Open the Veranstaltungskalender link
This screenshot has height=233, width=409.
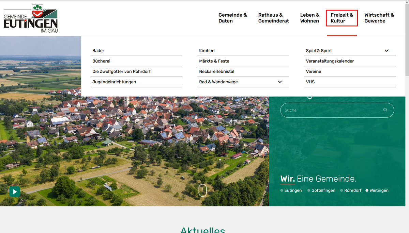330,61
